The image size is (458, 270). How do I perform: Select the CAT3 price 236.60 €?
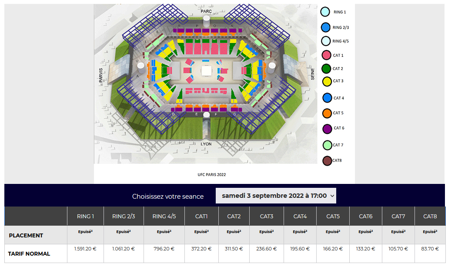(267, 249)
